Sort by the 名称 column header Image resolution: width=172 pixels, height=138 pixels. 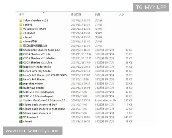(21, 14)
